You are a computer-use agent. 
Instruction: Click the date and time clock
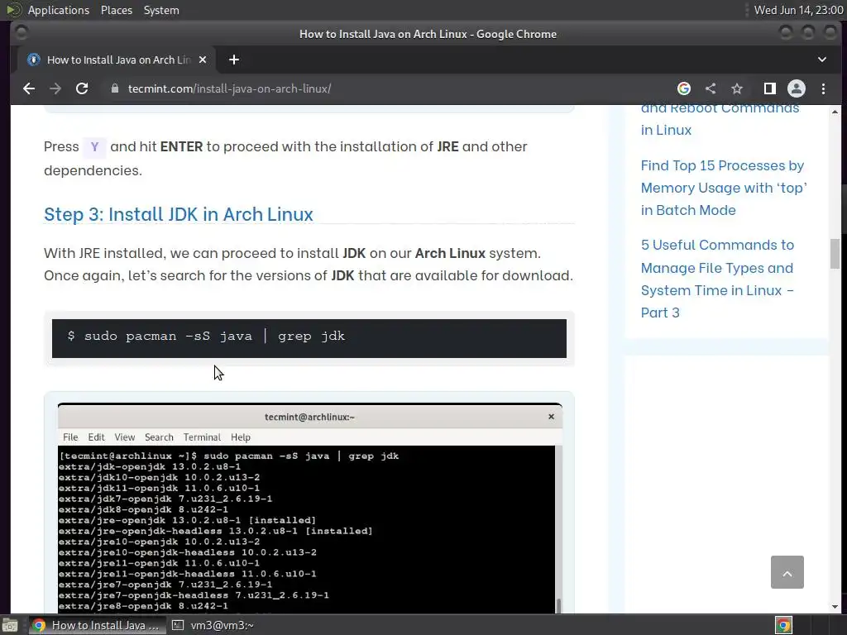point(798,10)
